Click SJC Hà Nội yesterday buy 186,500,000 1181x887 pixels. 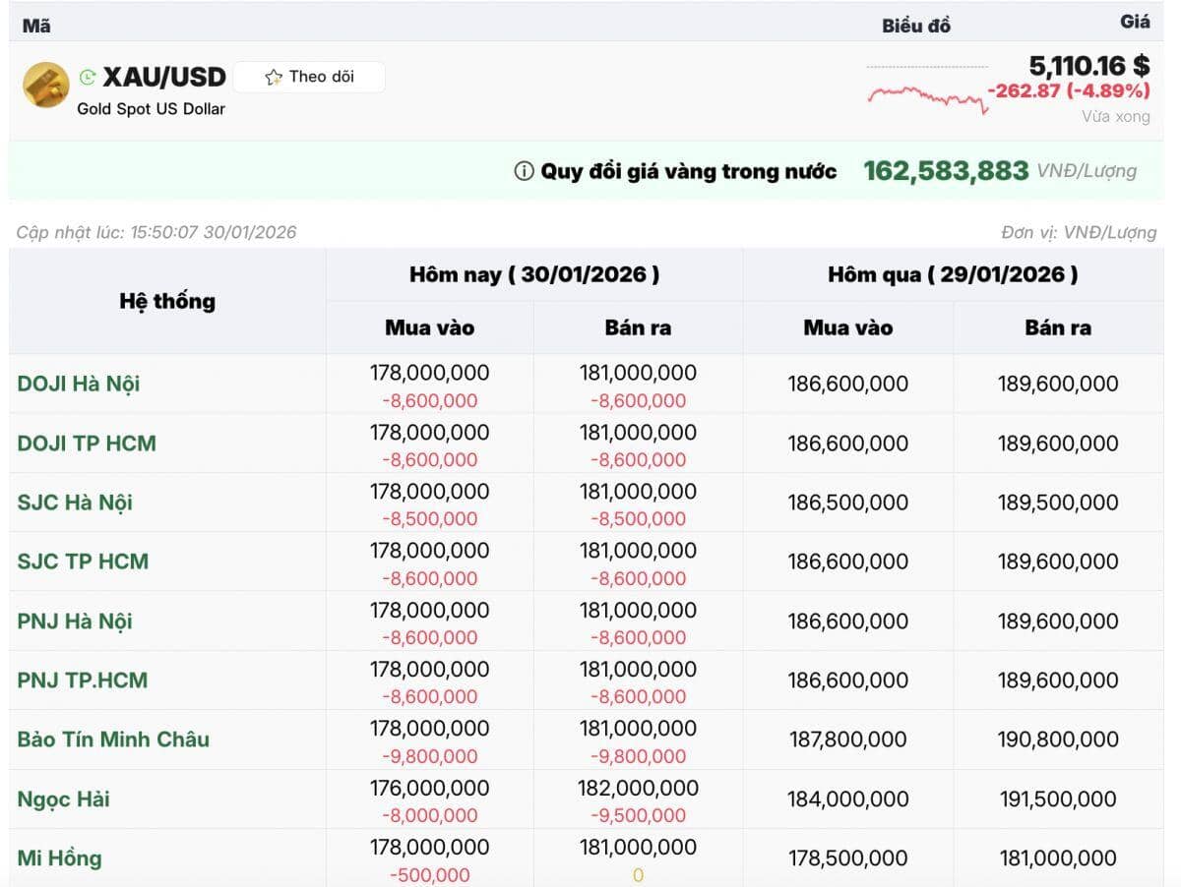[x=847, y=503]
